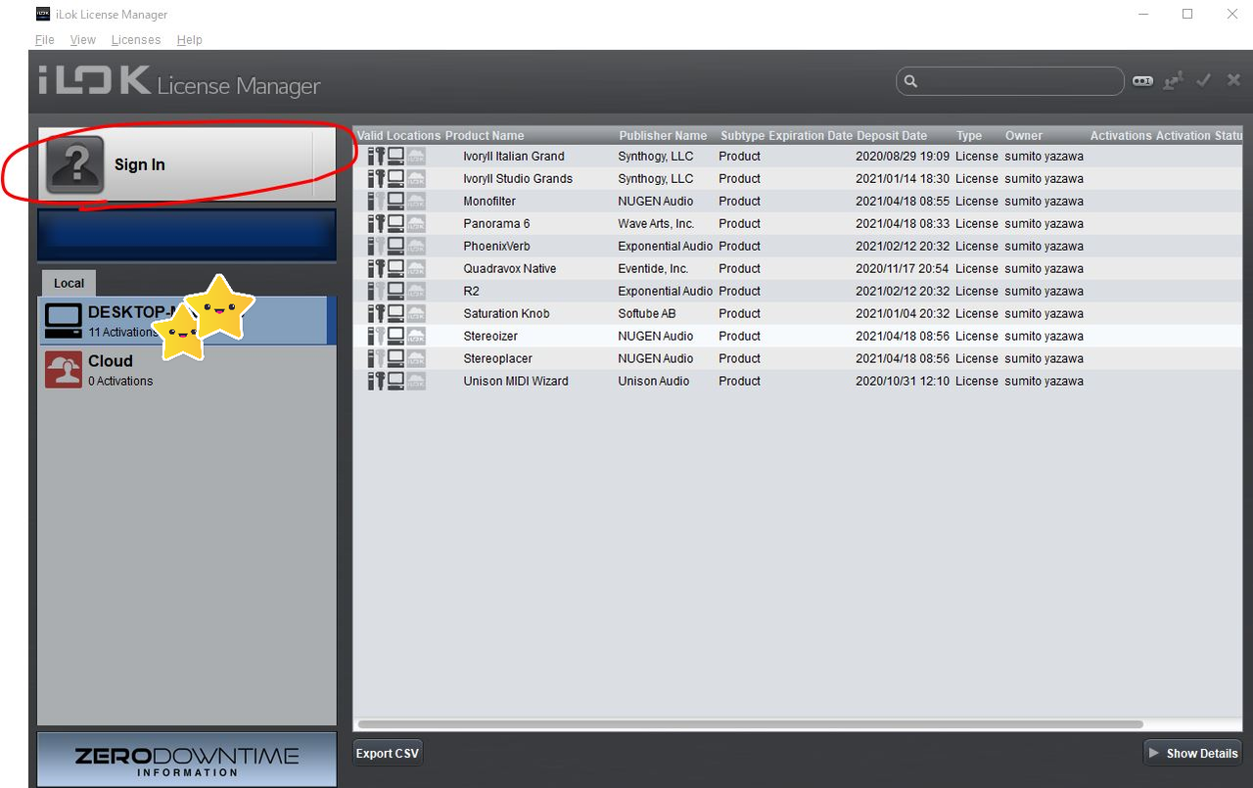Image resolution: width=1253 pixels, height=788 pixels.
Task: Select the Unison MIDI Wizard product name
Action: point(516,381)
